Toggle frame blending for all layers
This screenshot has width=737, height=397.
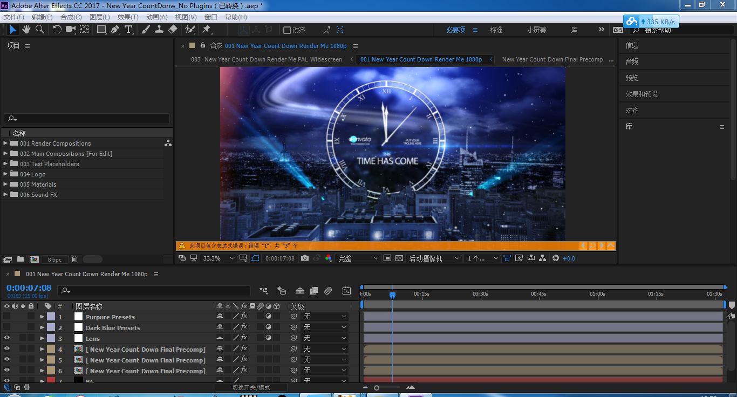pos(314,291)
